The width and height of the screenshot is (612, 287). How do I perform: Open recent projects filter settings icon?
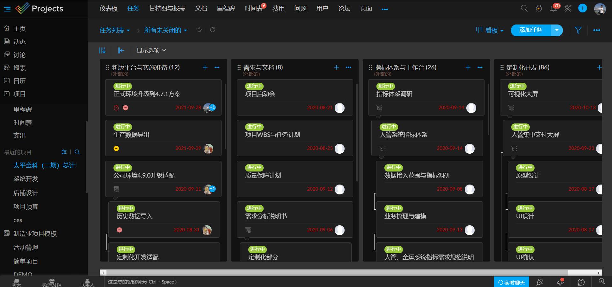(64, 152)
